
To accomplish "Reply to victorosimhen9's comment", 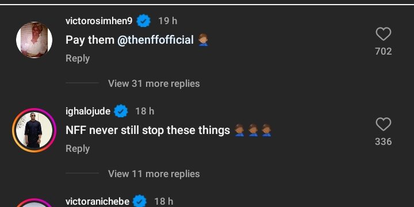I will pyautogui.click(x=78, y=58).
